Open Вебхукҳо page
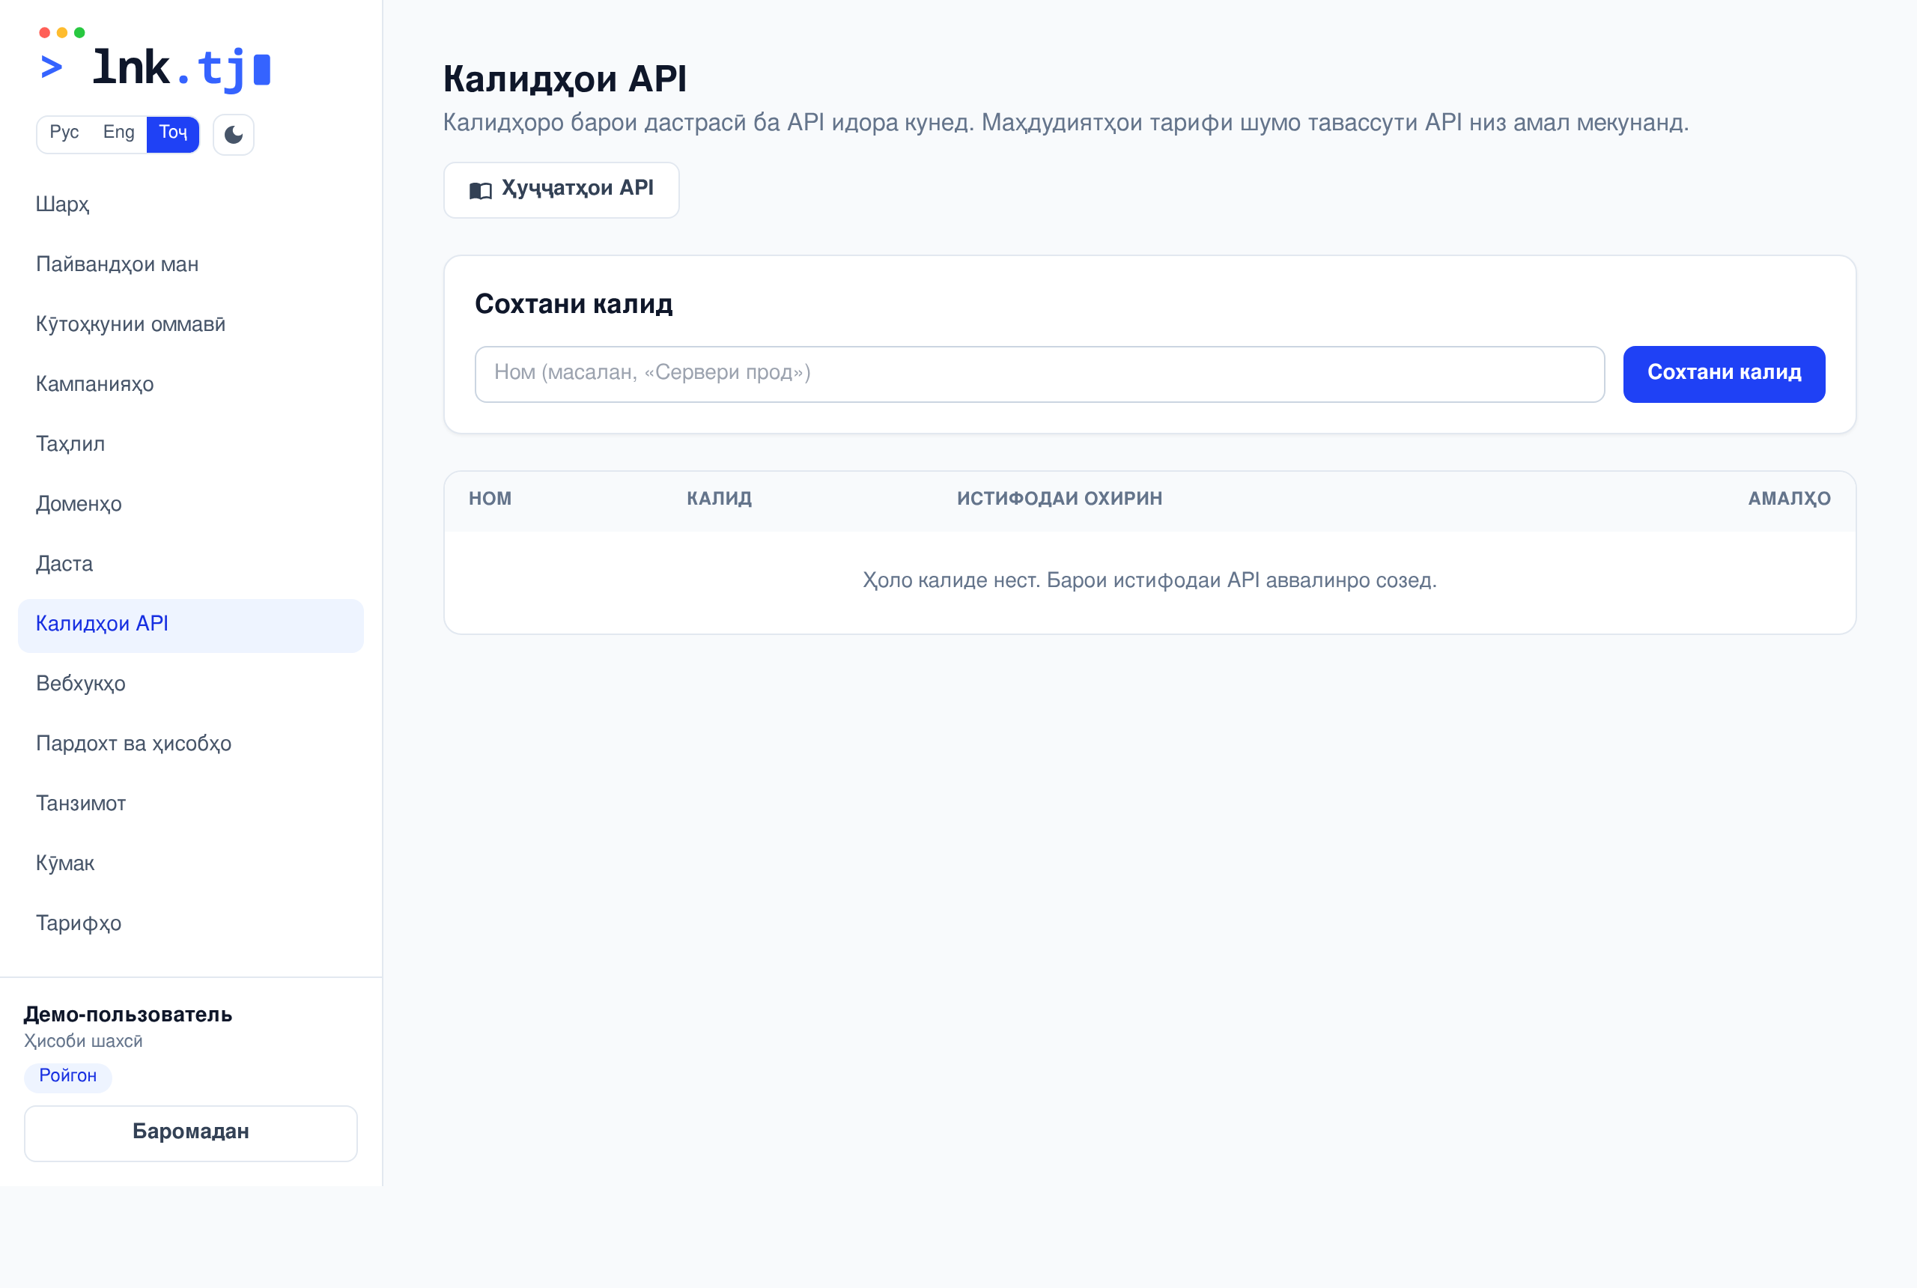The height and width of the screenshot is (1288, 1917). 190,684
